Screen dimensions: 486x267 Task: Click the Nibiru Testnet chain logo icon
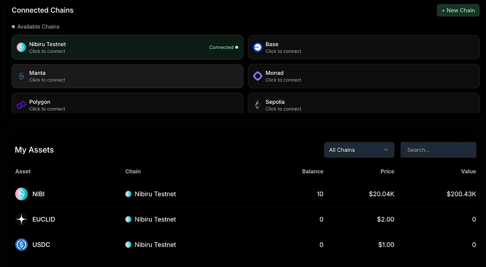pos(22,48)
